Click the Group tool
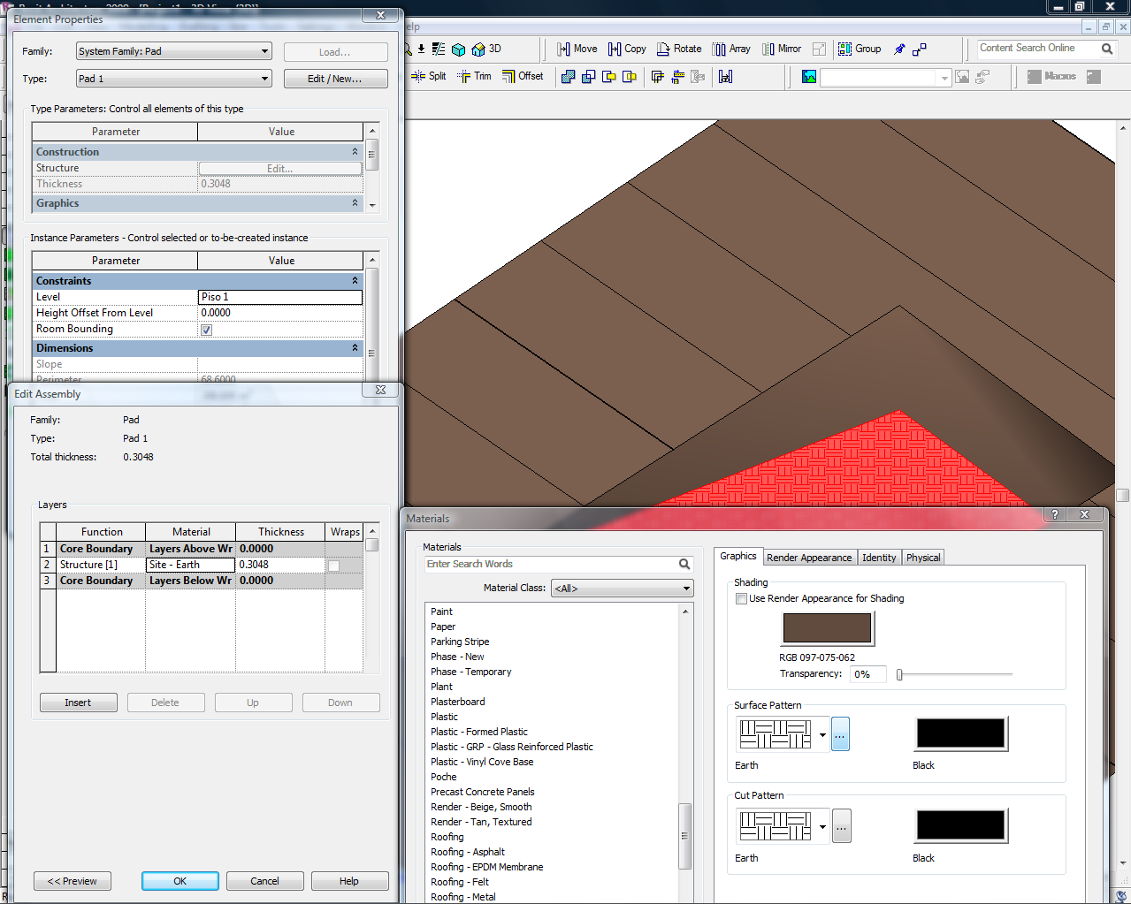Screen dimensions: 1131x904 pos(860,49)
